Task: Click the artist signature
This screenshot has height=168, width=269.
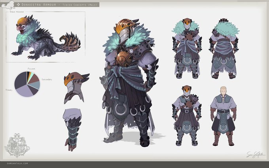Action: coord(255,154)
